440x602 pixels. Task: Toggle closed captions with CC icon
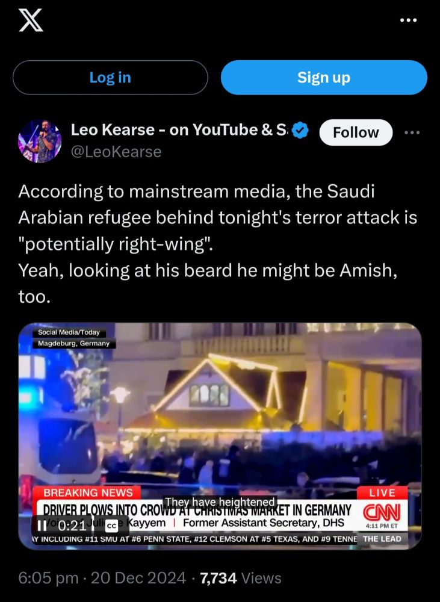(x=111, y=526)
